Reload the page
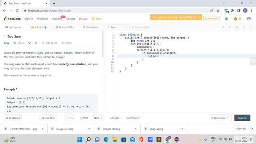Screen dimensions: 256x144 click(17, 10)
